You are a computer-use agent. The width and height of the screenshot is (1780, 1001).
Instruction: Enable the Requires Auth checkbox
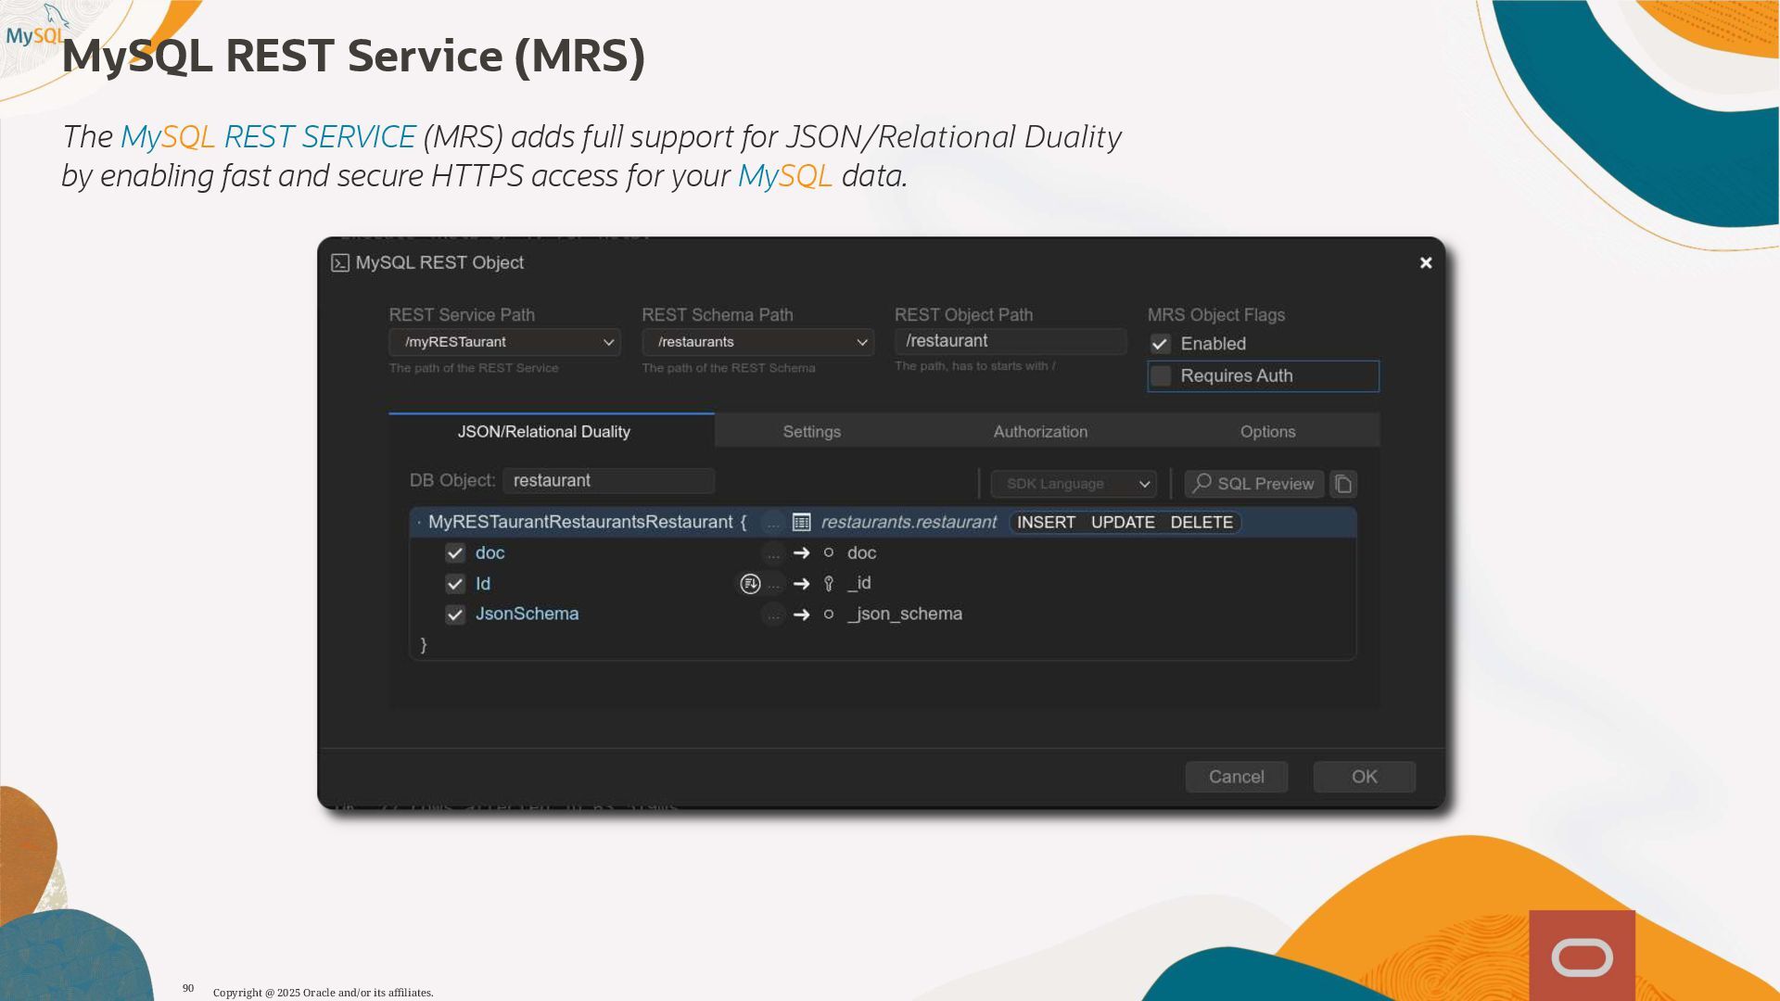(x=1161, y=376)
